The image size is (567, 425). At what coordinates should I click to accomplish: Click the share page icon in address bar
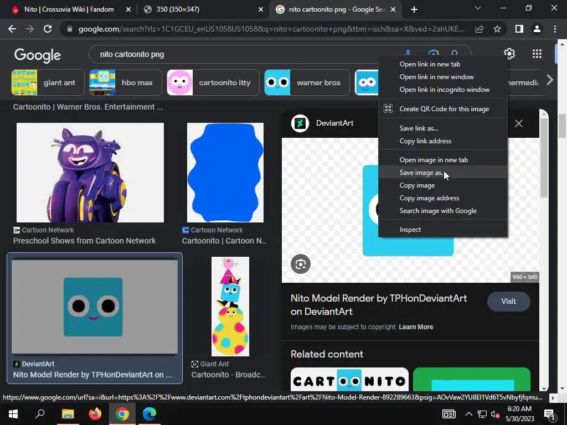(480, 29)
